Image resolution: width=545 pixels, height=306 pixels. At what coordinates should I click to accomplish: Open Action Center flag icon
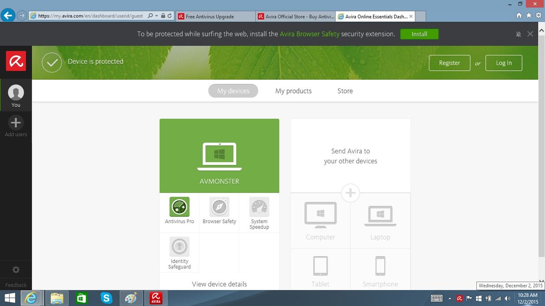click(469, 298)
